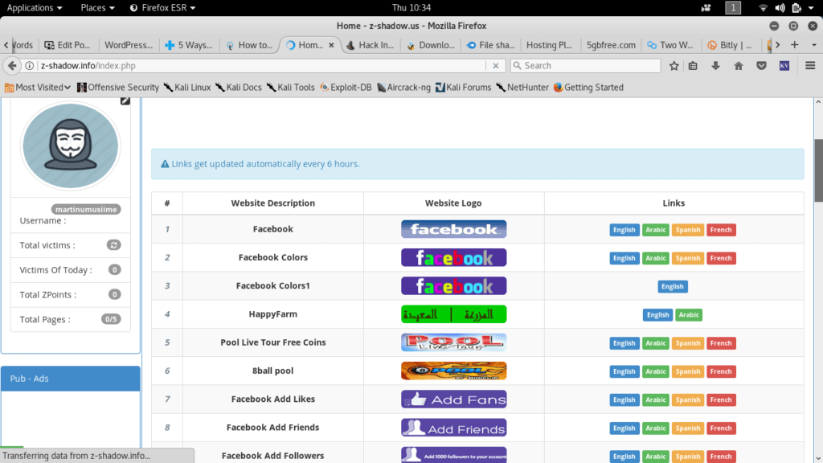Switch to the Hack In tab
The width and height of the screenshot is (823, 463).
coord(371,45)
